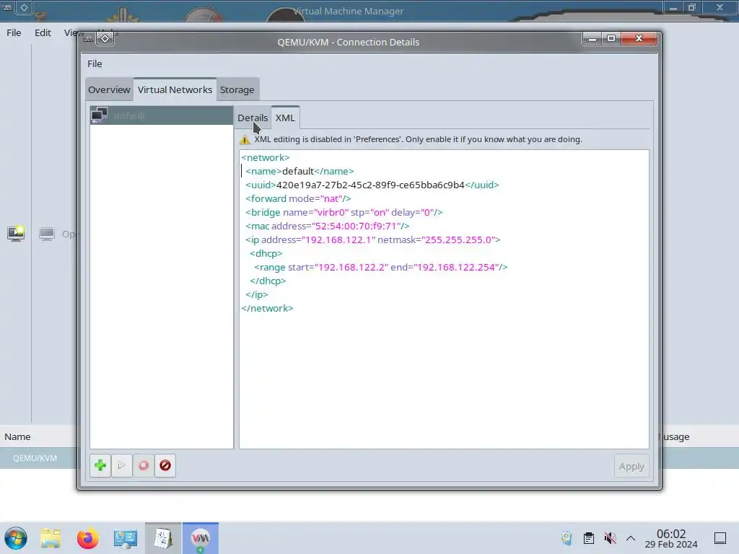Add a new virtual network with plus icon
The height and width of the screenshot is (554, 739).
pos(100,466)
